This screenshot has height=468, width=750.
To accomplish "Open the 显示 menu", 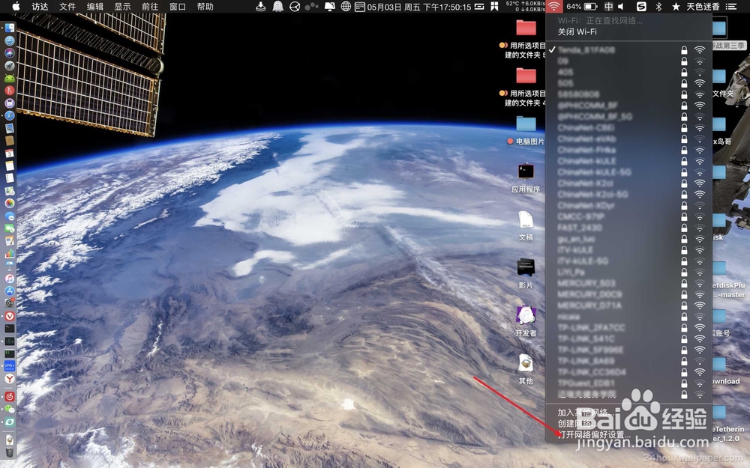I will pyautogui.click(x=122, y=6).
